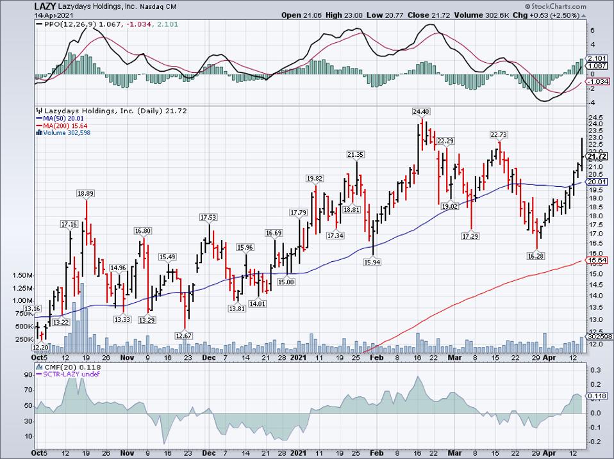The height and width of the screenshot is (459, 614).
Task: Click the StockCharts.com copyright link
Action: [x=556, y=6]
